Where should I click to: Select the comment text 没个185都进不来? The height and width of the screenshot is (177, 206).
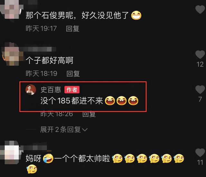tap(71, 101)
